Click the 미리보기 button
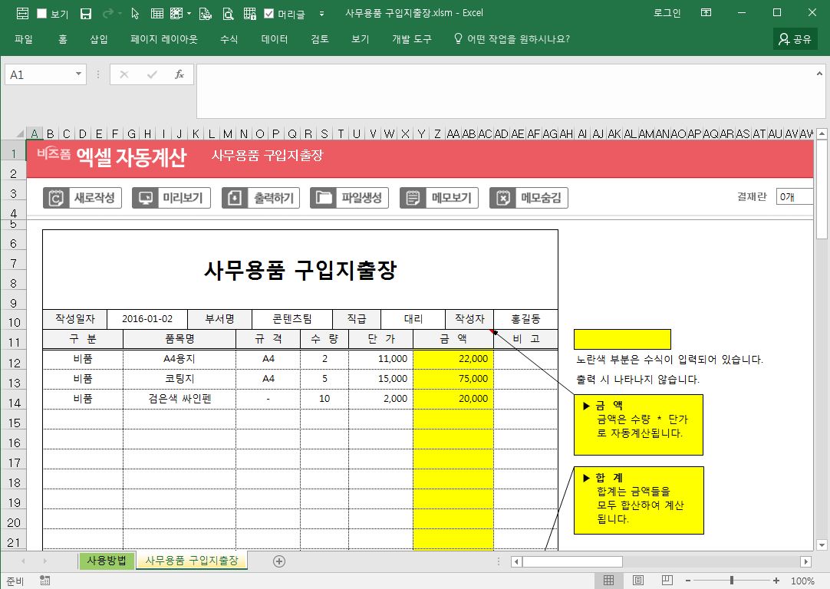The width and height of the screenshot is (830, 589). [x=172, y=198]
